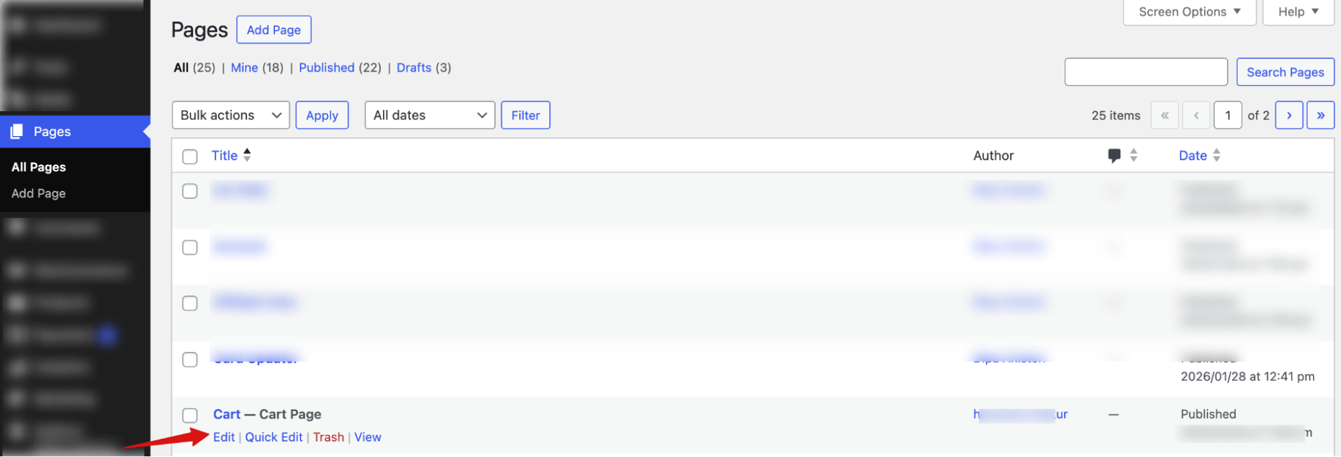
Task: Check the checkbox beside the Cart page
Action: (190, 415)
